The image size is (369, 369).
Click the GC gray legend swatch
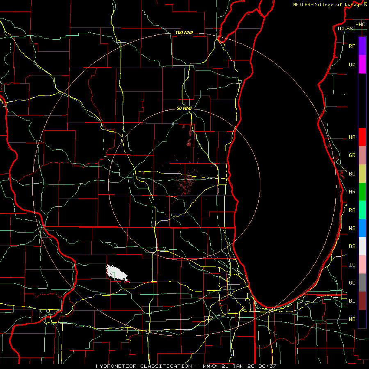click(x=362, y=282)
